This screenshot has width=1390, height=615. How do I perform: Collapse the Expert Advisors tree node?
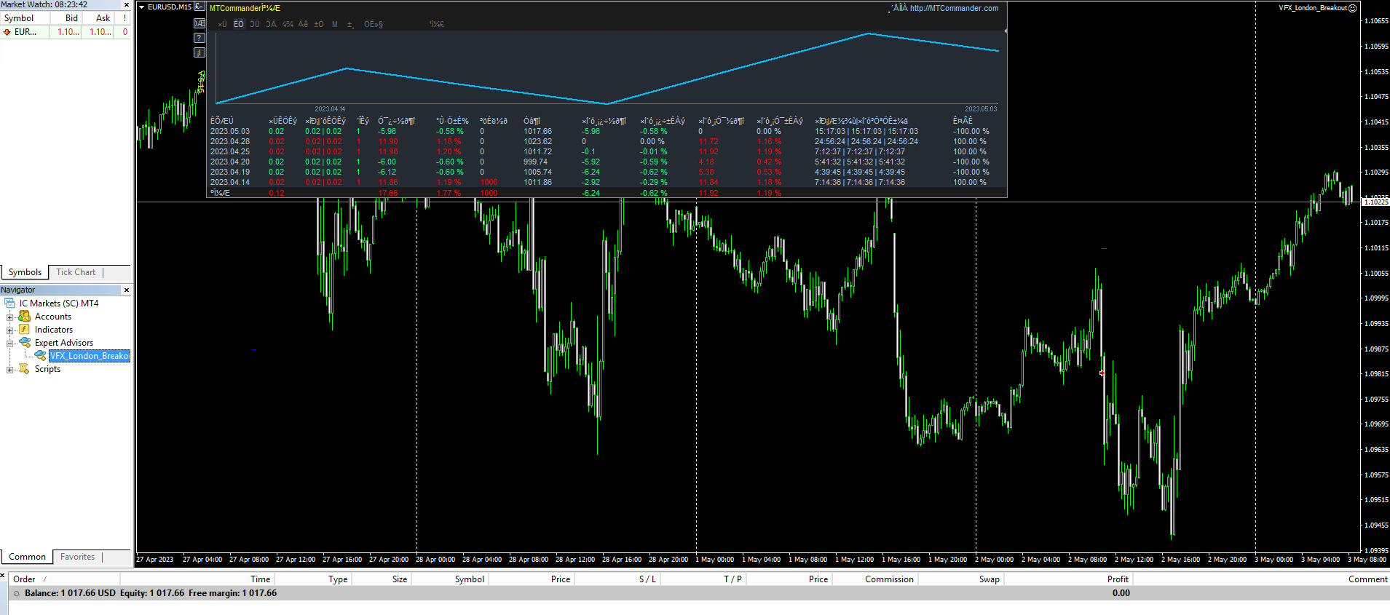[10, 344]
